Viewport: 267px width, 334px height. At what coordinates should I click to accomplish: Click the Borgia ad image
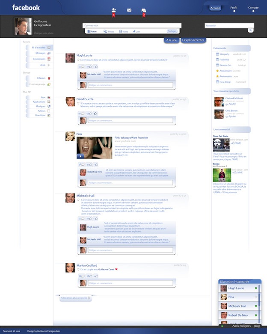[x=222, y=175]
